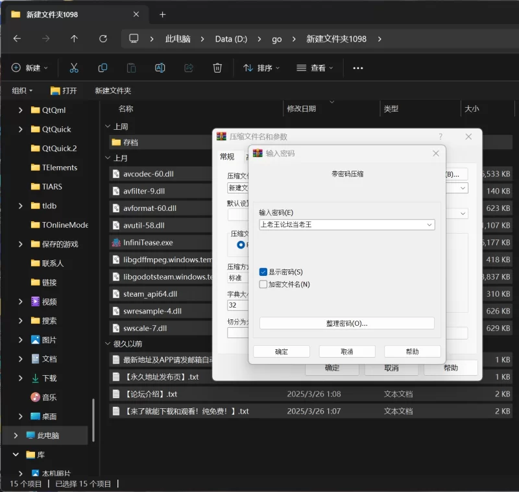Select the archive format radio button behind the dialog
The height and width of the screenshot is (492, 519).
click(241, 245)
